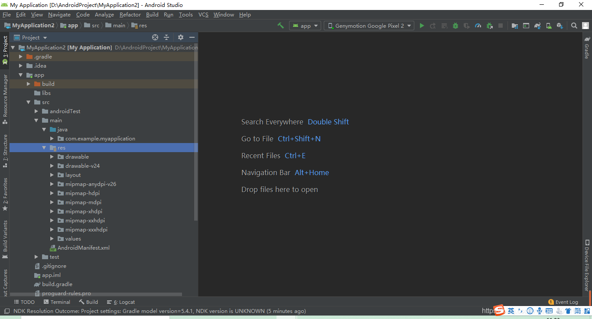
Task: Open Project panel settings gear
Action: tap(181, 37)
